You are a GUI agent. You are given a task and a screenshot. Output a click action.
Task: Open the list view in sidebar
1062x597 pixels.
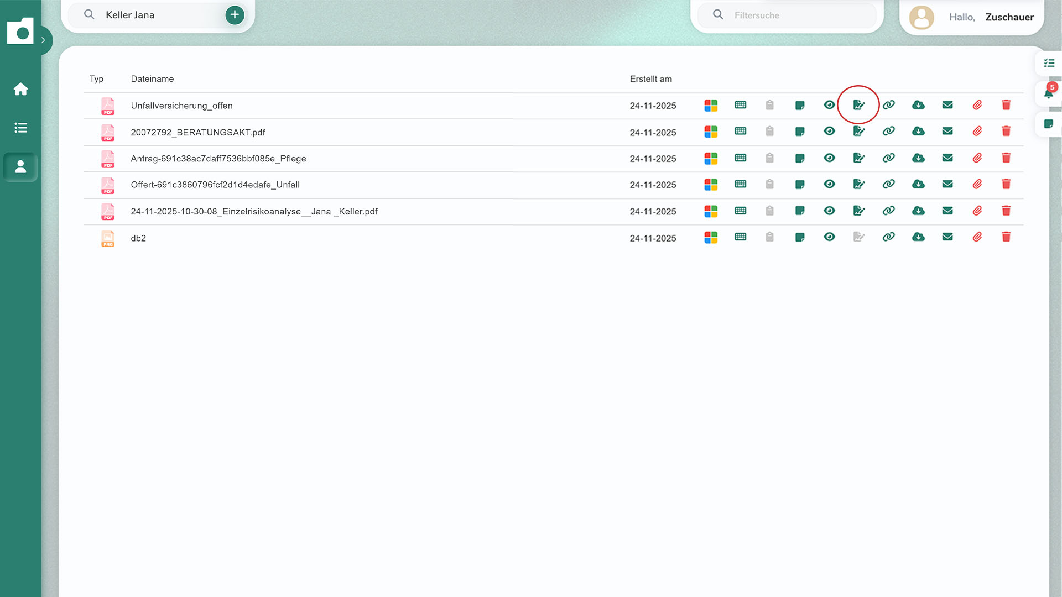(20, 128)
